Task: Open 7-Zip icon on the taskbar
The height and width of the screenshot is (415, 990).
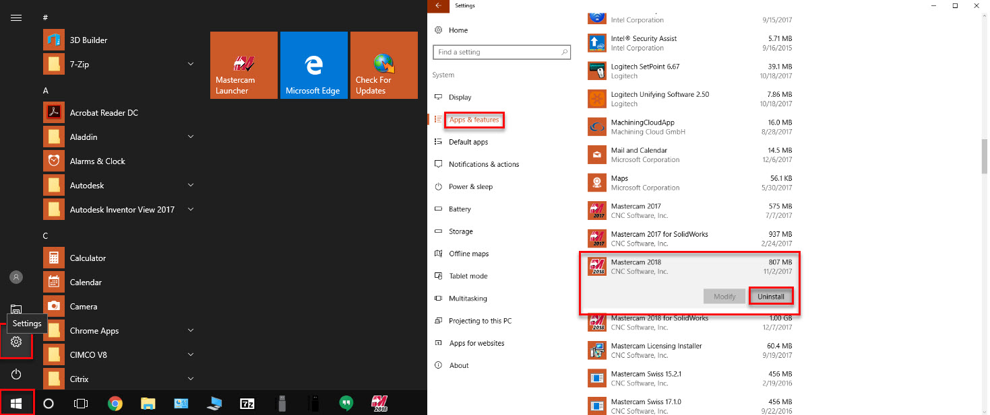Action: click(247, 404)
